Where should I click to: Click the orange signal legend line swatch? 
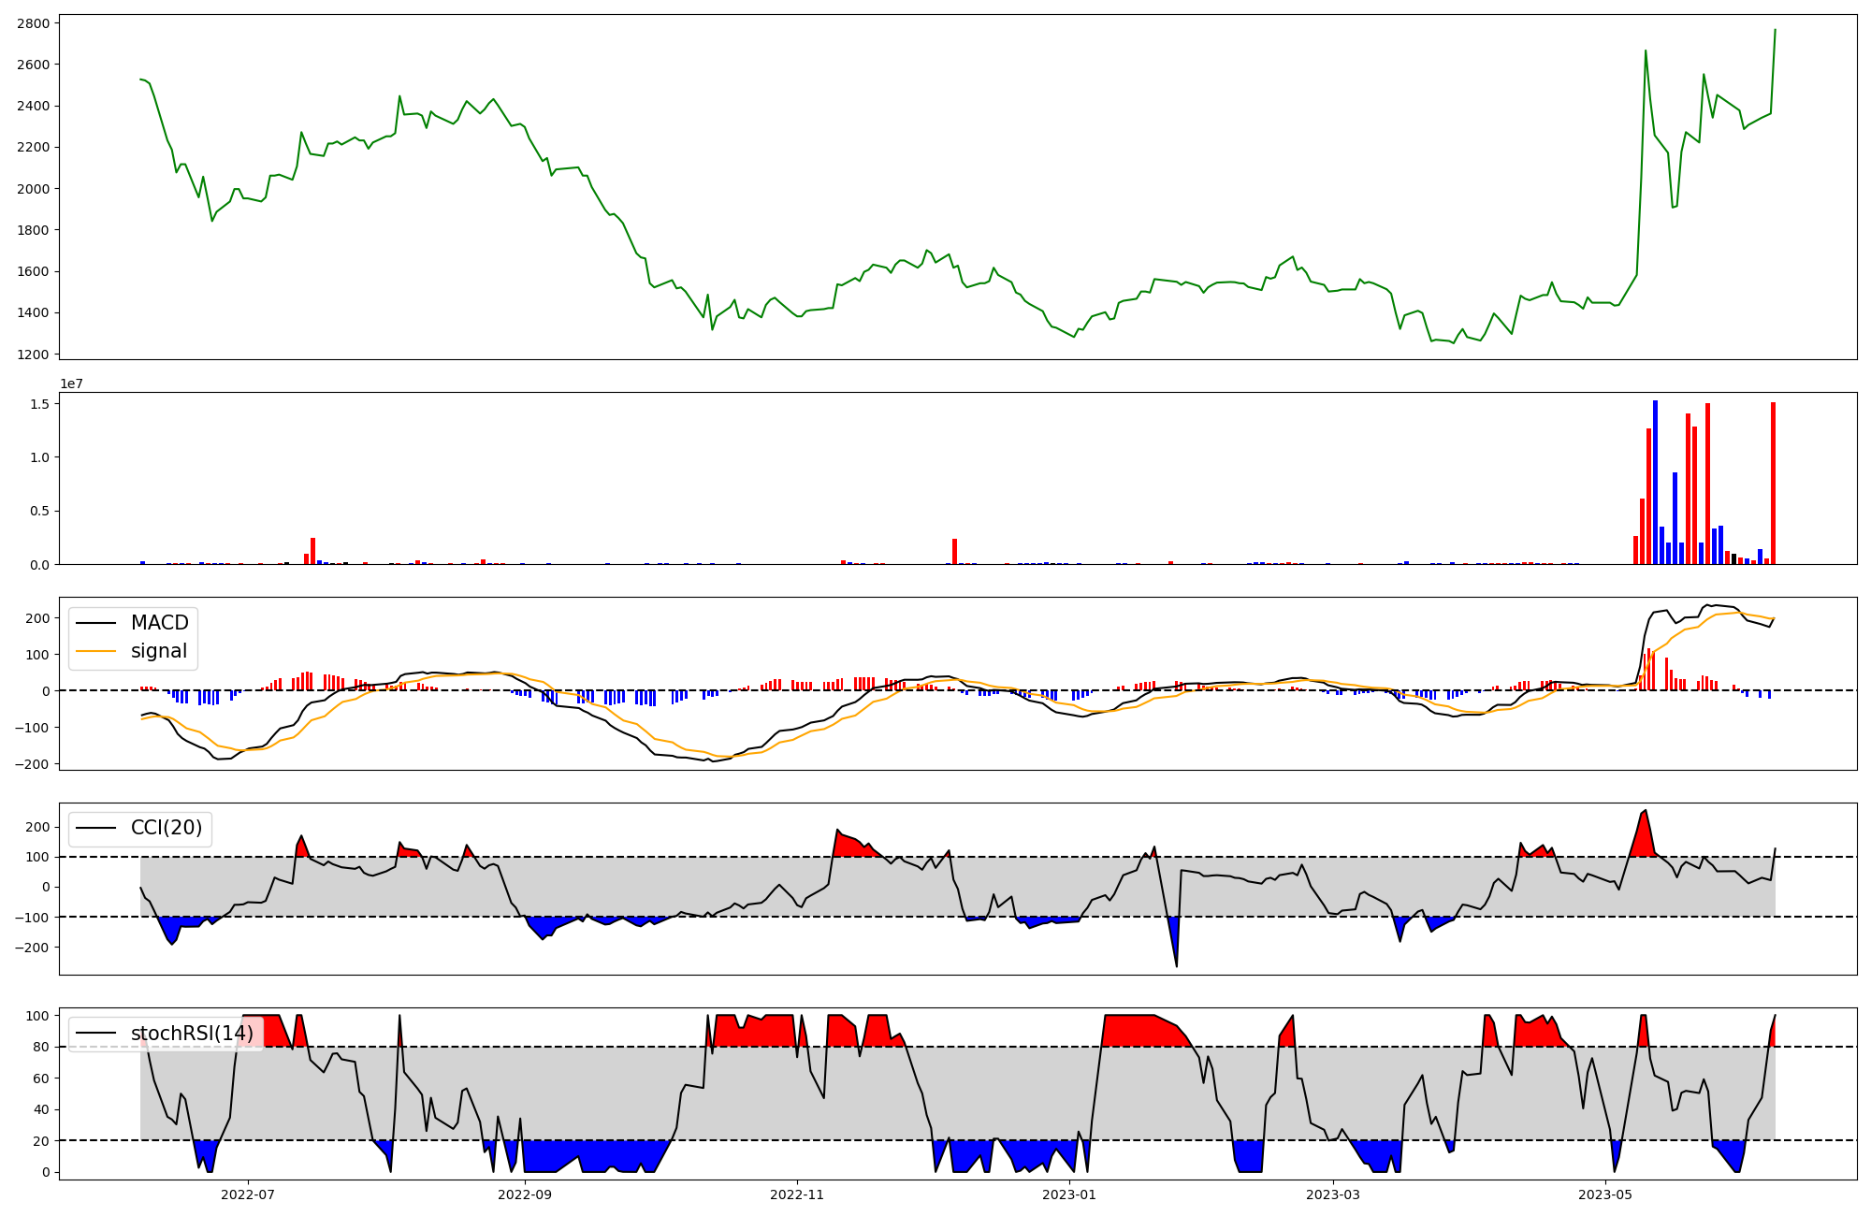click(x=95, y=651)
